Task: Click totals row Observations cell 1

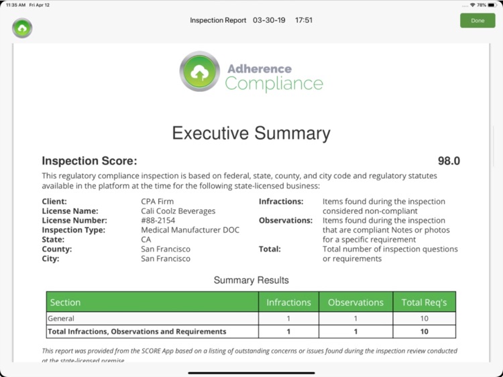Action: [355, 331]
